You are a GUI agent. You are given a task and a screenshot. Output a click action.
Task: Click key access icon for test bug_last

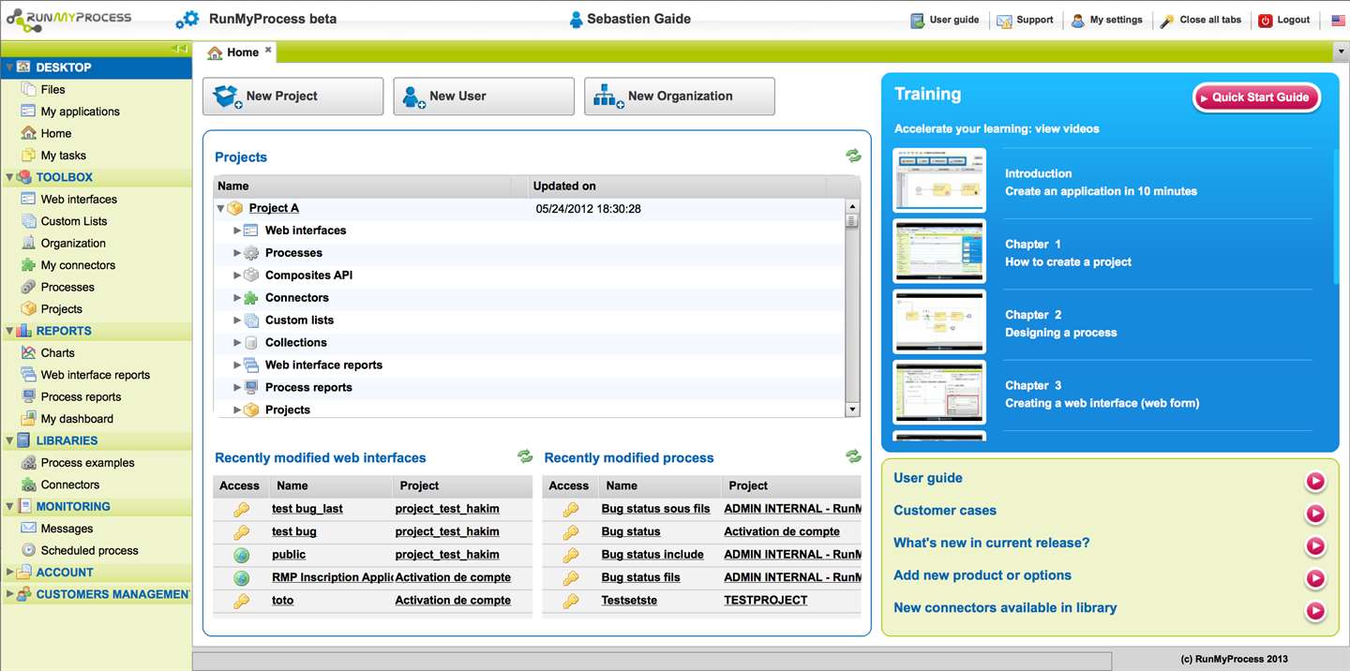(x=241, y=509)
